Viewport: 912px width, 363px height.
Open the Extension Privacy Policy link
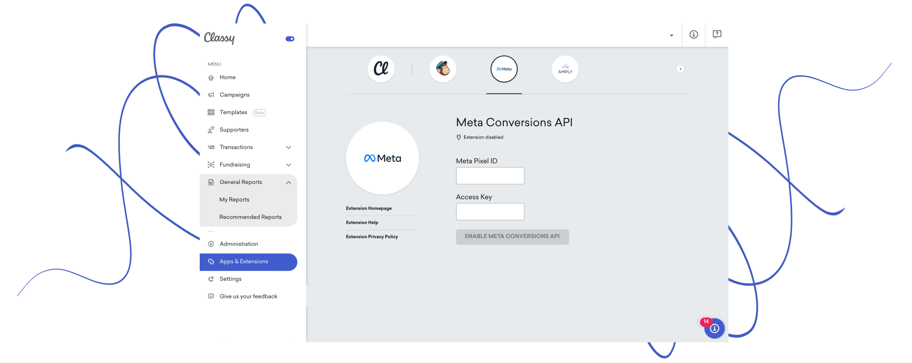tap(372, 237)
